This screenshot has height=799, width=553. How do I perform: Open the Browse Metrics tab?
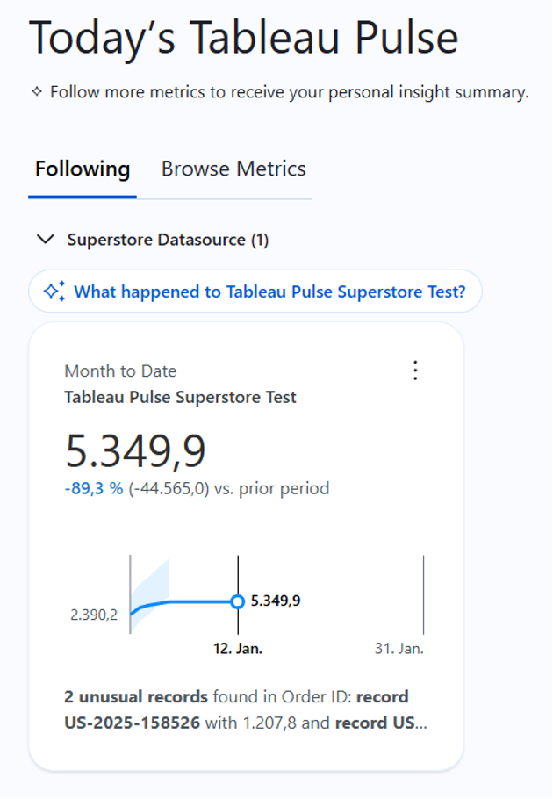(x=233, y=169)
